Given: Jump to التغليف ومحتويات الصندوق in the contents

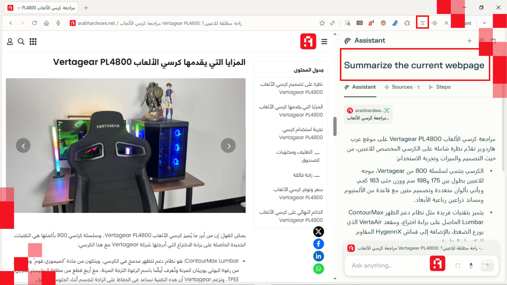Looking at the screenshot, I should (298, 156).
